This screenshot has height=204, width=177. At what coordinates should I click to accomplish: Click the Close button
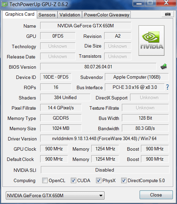click(156, 195)
